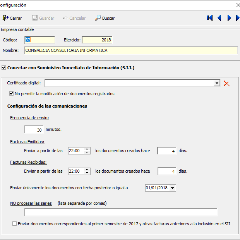Viewport: 240px width, 240px height.
Task: Click the Guardar disk icon
Action: (x=35, y=18)
